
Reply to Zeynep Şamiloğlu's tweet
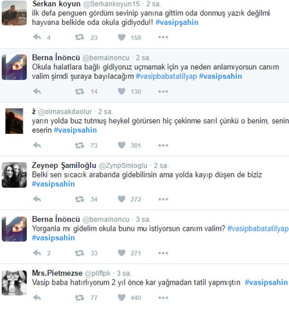tap(37, 199)
